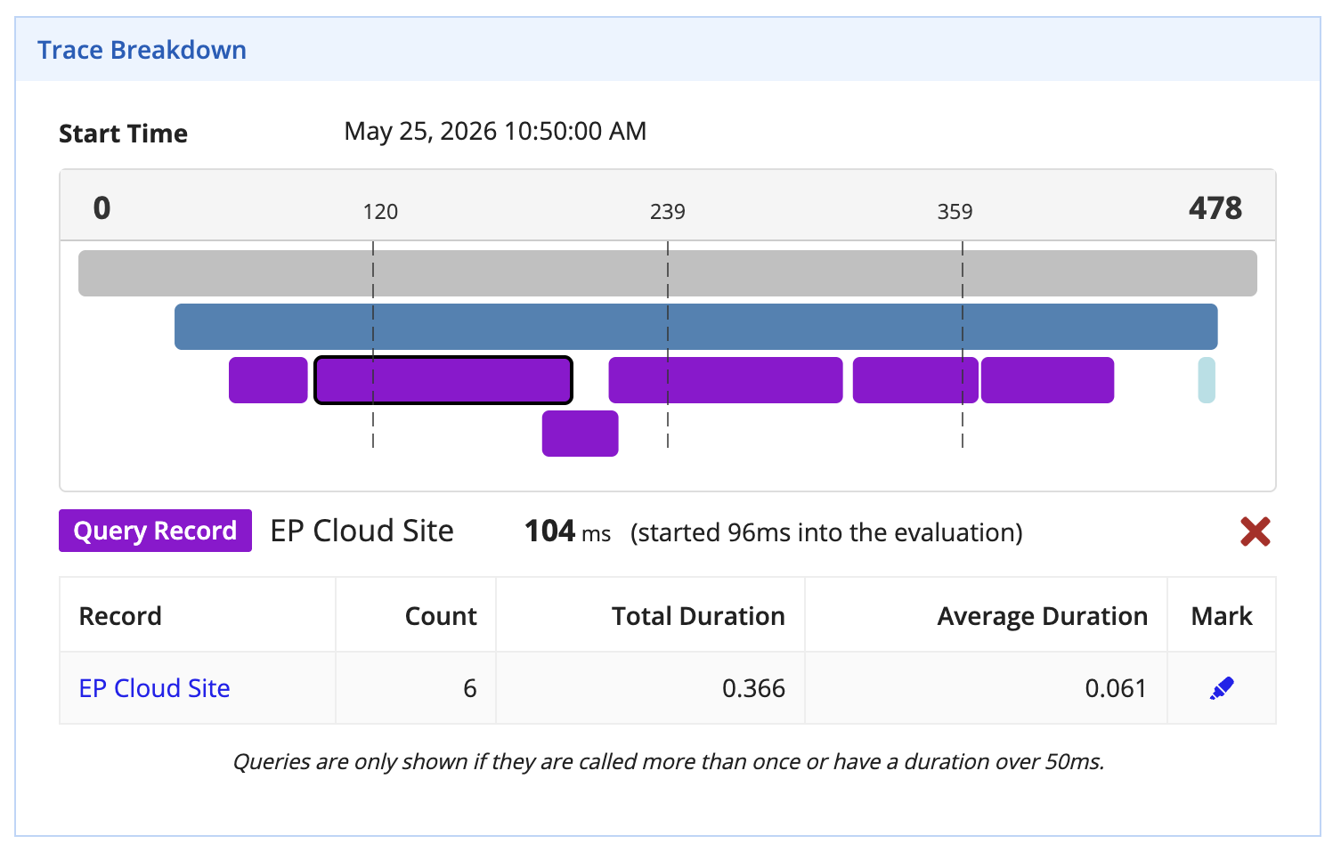The image size is (1341, 860).
Task: Select the purple bar crossing the 359 line
Action: pos(915,380)
